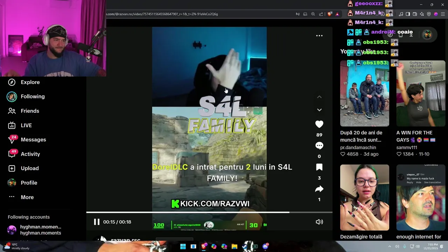
Task: Go to previous video with up chevron
Action: click(x=319, y=97)
